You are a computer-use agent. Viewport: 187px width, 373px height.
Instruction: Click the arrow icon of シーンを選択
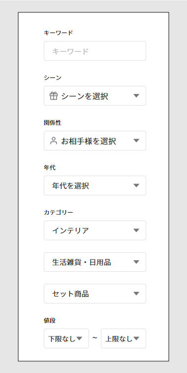[136, 96]
